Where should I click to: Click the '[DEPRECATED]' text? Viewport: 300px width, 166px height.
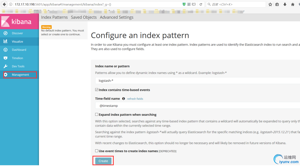tap(168, 151)
